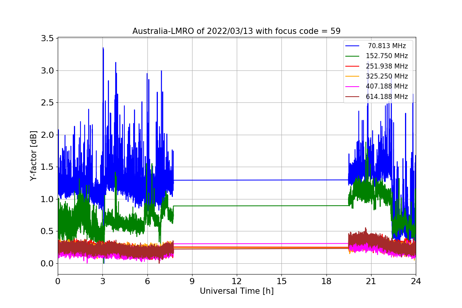The width and height of the screenshot is (462, 308).
Task: Click the x-axis tick label 9
Action: point(192,281)
